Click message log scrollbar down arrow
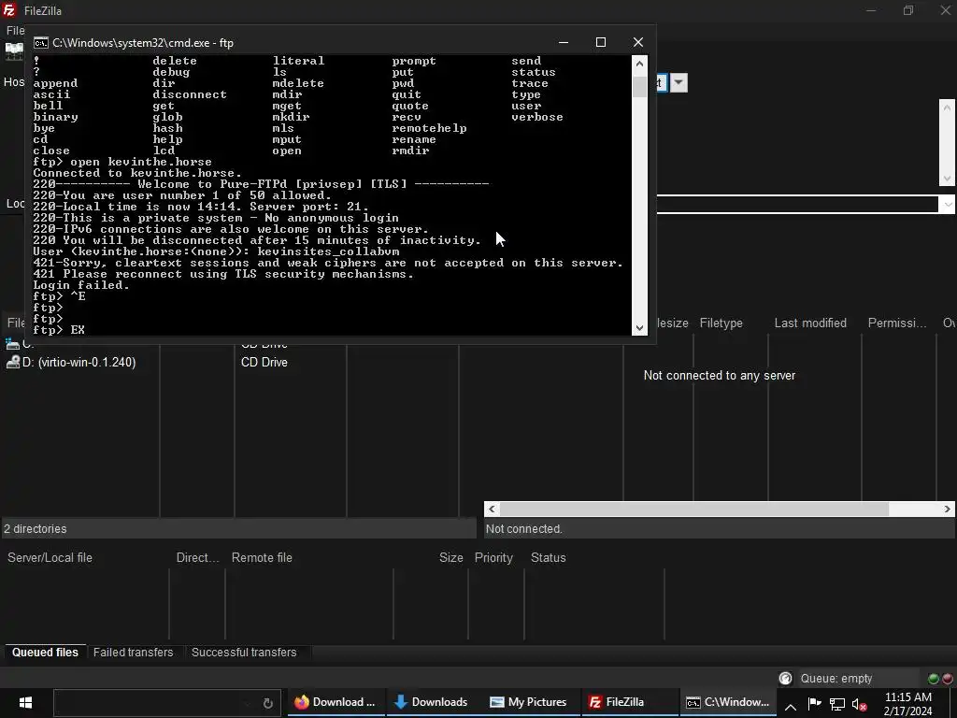Viewport: 957px width, 718px height. (948, 179)
